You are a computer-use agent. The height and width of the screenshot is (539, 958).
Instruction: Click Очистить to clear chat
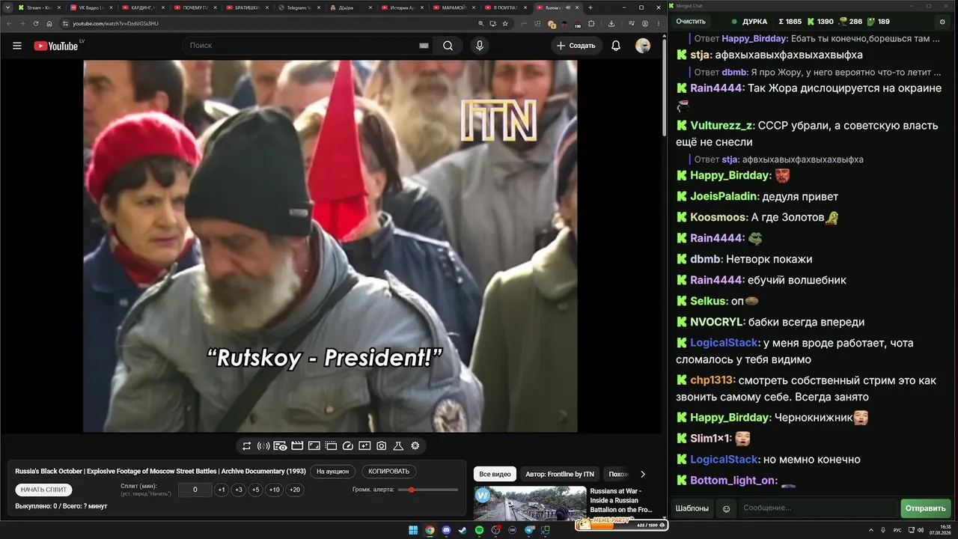(691, 22)
